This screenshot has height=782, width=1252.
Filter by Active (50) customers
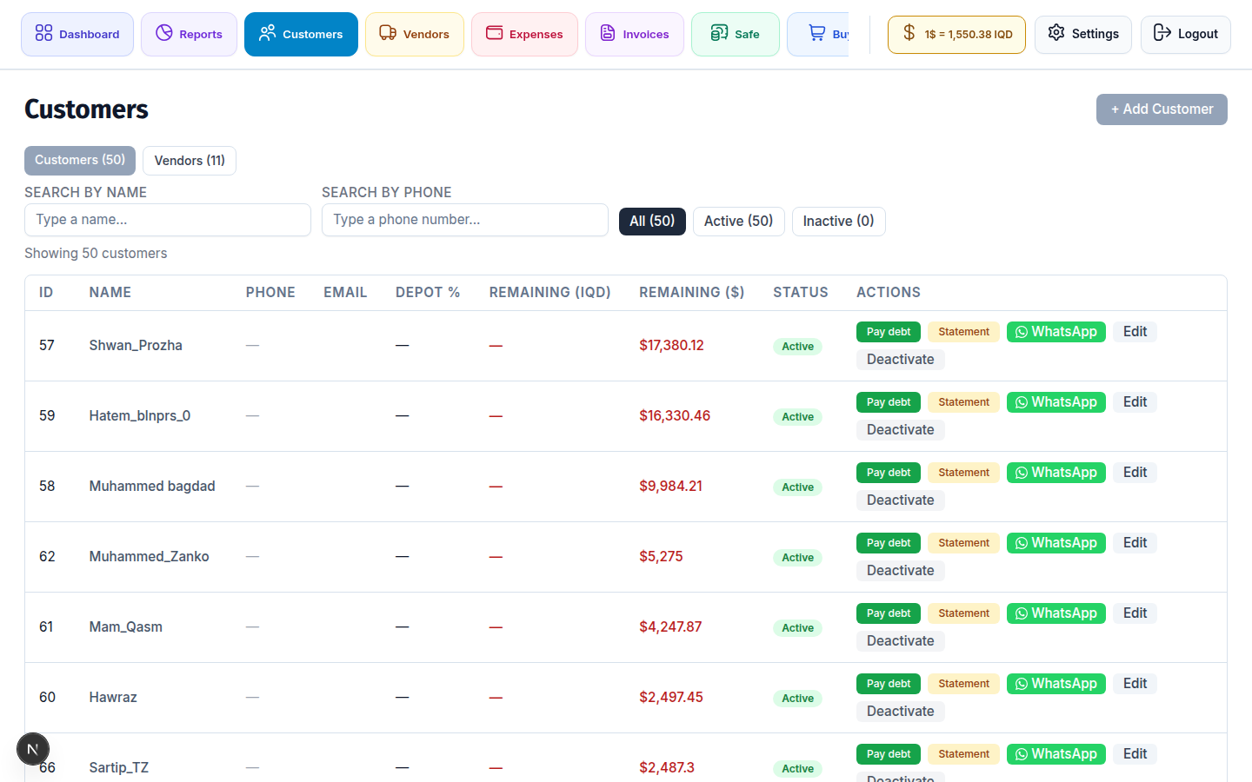point(739,222)
